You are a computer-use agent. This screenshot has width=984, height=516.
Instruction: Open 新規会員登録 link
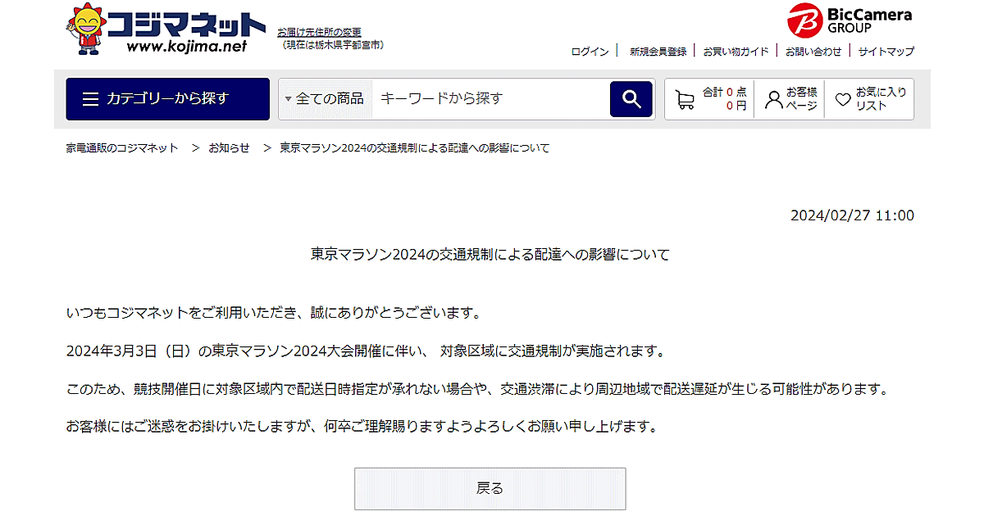click(x=658, y=52)
